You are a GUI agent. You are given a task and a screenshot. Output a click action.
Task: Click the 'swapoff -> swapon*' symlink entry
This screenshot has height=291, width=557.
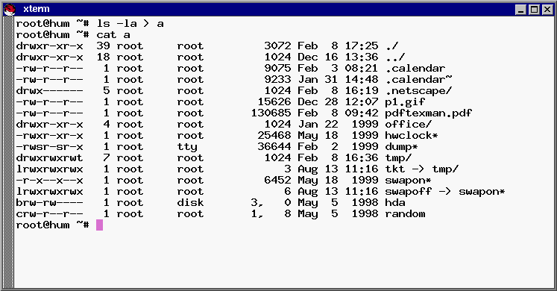tap(445, 192)
